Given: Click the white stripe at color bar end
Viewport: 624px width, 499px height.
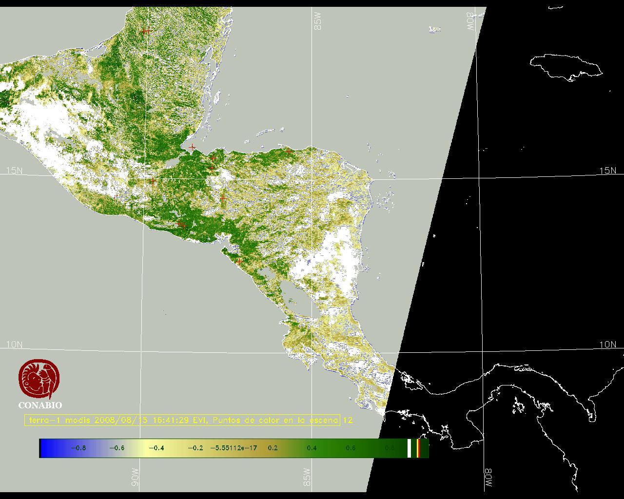Looking at the screenshot, I should pyautogui.click(x=409, y=448).
